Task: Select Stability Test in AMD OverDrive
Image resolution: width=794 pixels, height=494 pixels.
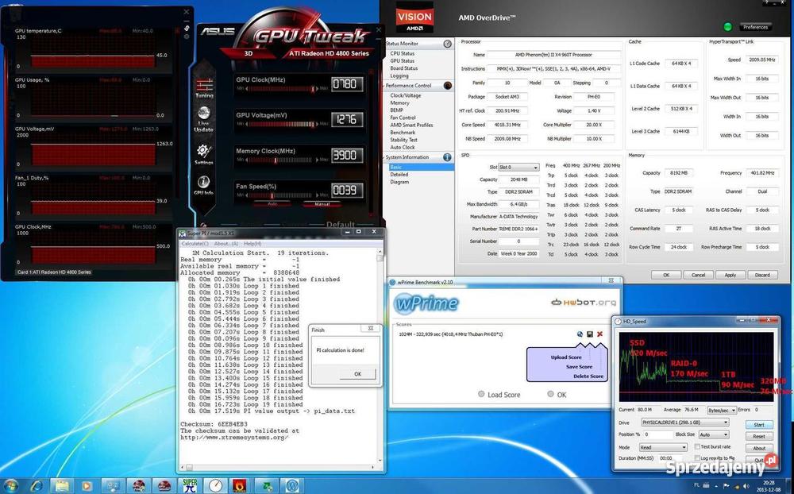Action: [x=403, y=140]
